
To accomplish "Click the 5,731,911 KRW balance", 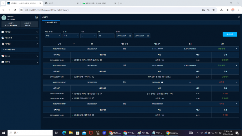I will coord(11,25).
